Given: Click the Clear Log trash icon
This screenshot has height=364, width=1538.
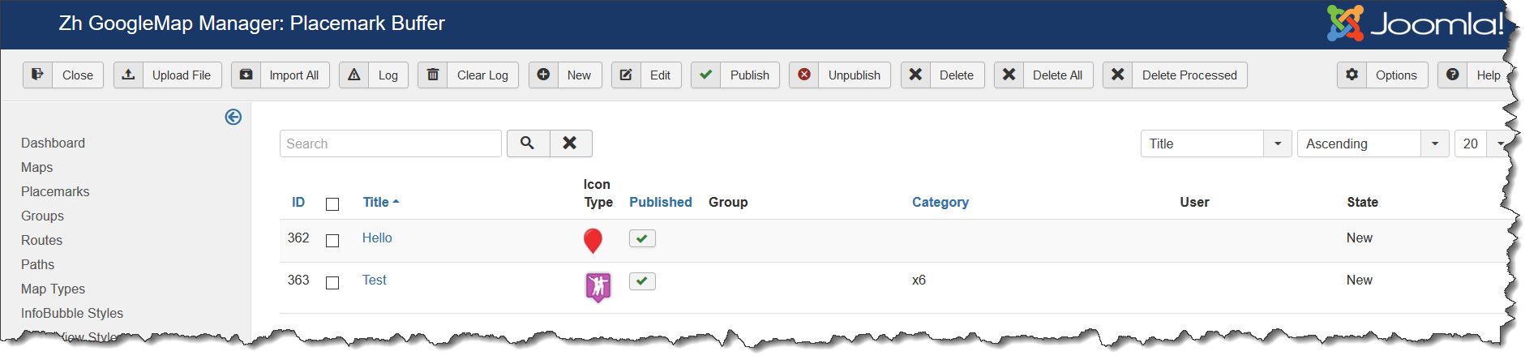Looking at the screenshot, I should click(x=433, y=75).
